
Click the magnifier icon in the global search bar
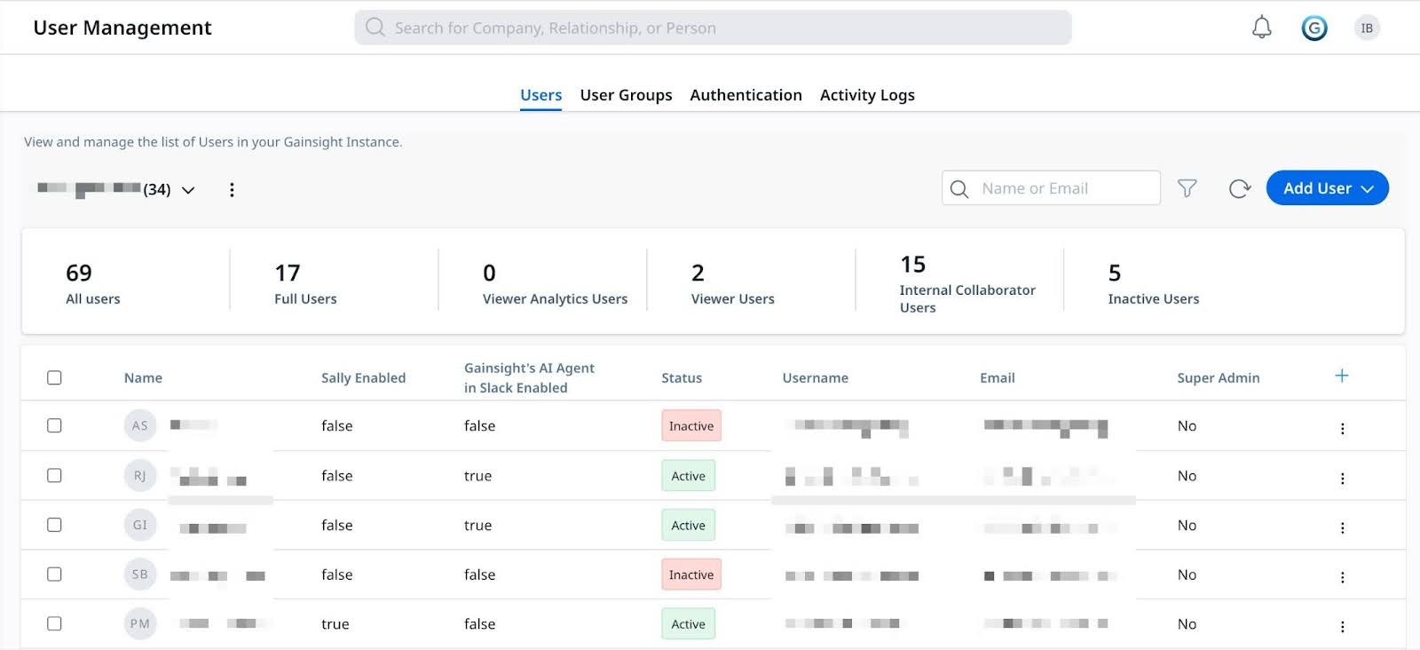[375, 28]
